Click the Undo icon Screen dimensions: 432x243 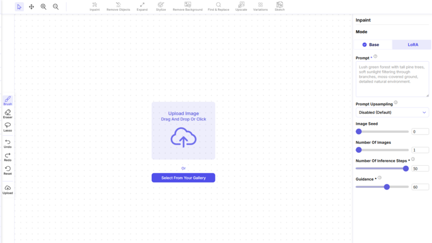point(8,143)
